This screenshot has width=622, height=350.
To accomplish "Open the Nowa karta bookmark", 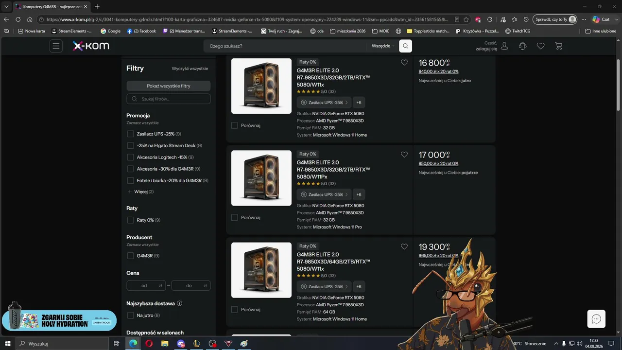I will 31,31.
